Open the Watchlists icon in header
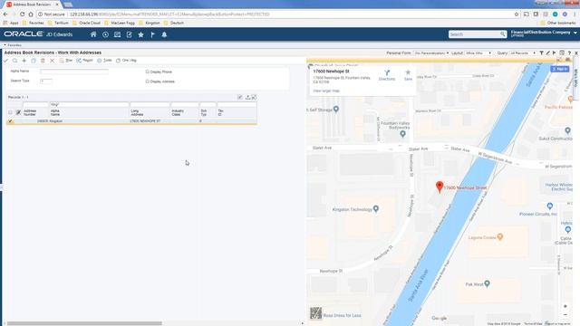This screenshot has height=326, width=580. click(x=117, y=34)
